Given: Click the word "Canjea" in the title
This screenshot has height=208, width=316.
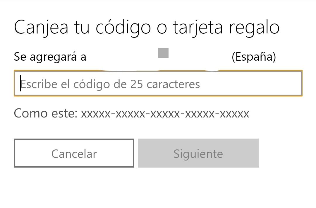Looking at the screenshot, I should coord(41,27).
